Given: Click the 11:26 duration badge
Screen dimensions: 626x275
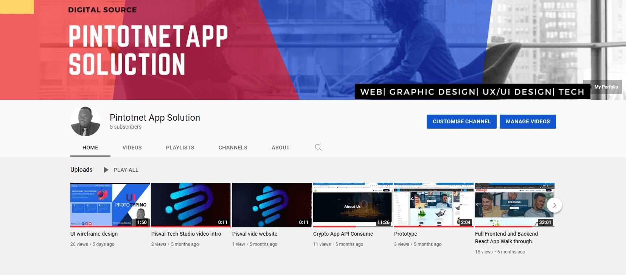Looking at the screenshot, I should coord(383,222).
